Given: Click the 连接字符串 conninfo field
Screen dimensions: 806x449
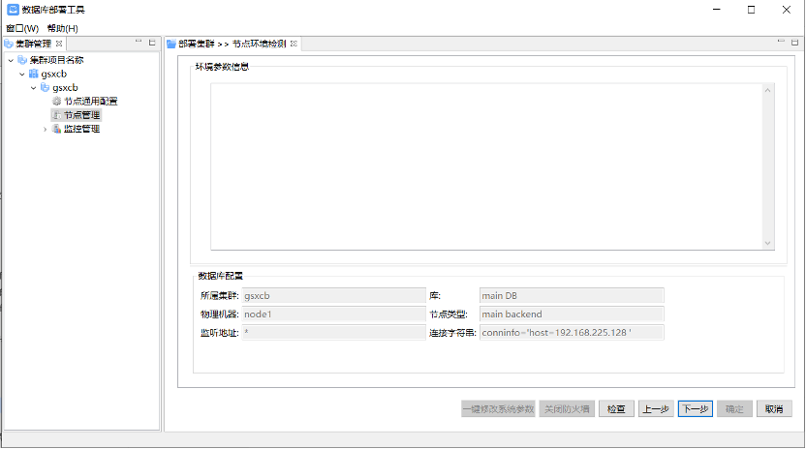Looking at the screenshot, I should pos(572,332).
